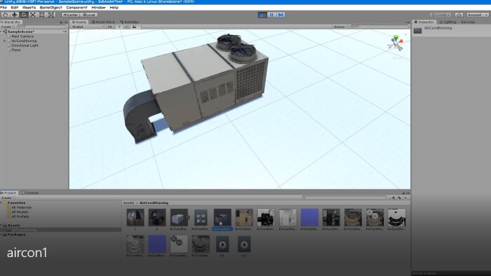The image size is (491, 276).
Task: Open the File menu
Action: tap(4, 8)
